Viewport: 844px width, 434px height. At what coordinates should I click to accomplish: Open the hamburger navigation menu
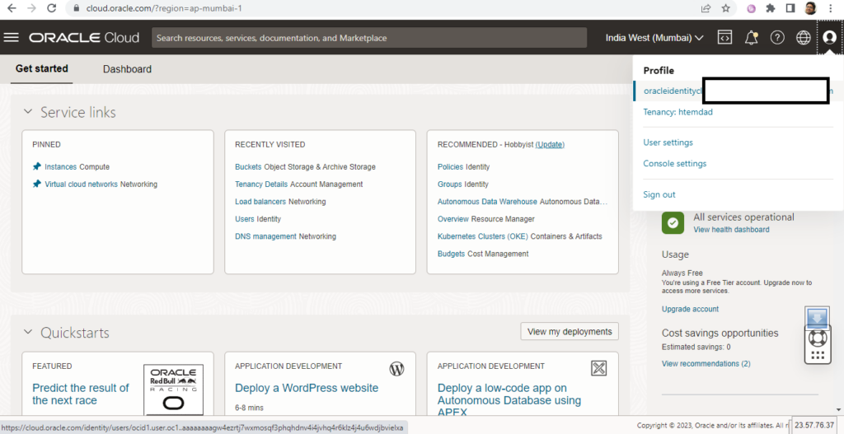[x=12, y=37]
